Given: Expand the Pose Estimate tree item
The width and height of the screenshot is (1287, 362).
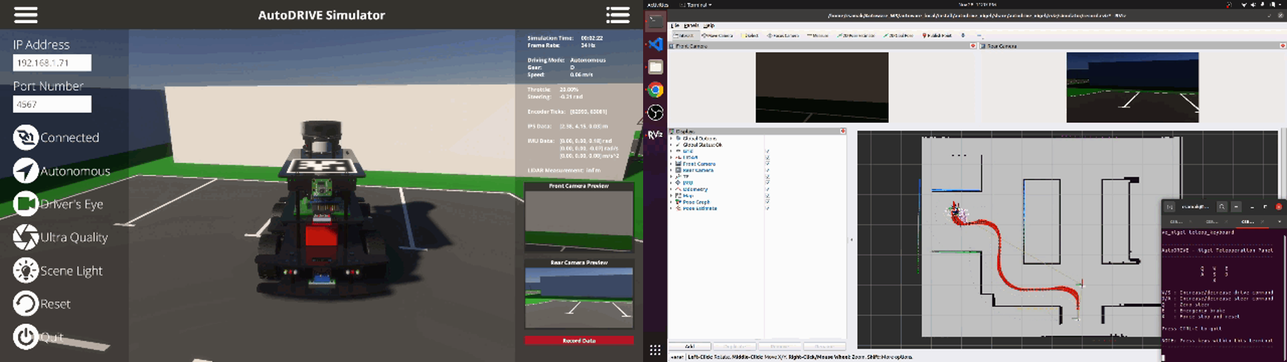Looking at the screenshot, I should coord(672,209).
